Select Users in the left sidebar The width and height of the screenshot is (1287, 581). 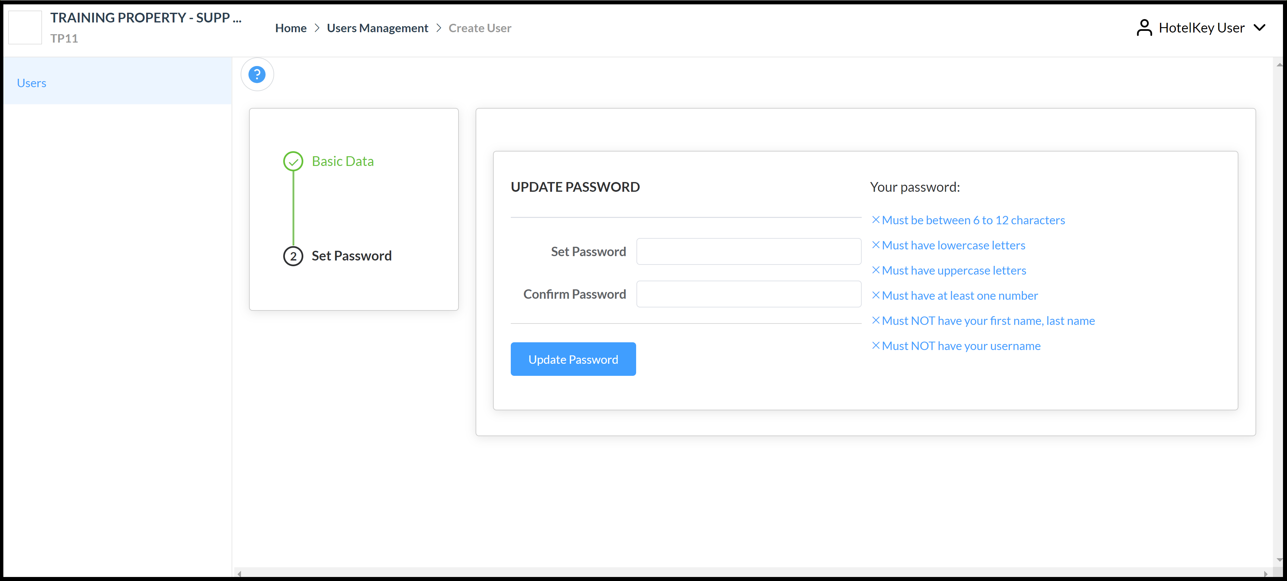32,82
